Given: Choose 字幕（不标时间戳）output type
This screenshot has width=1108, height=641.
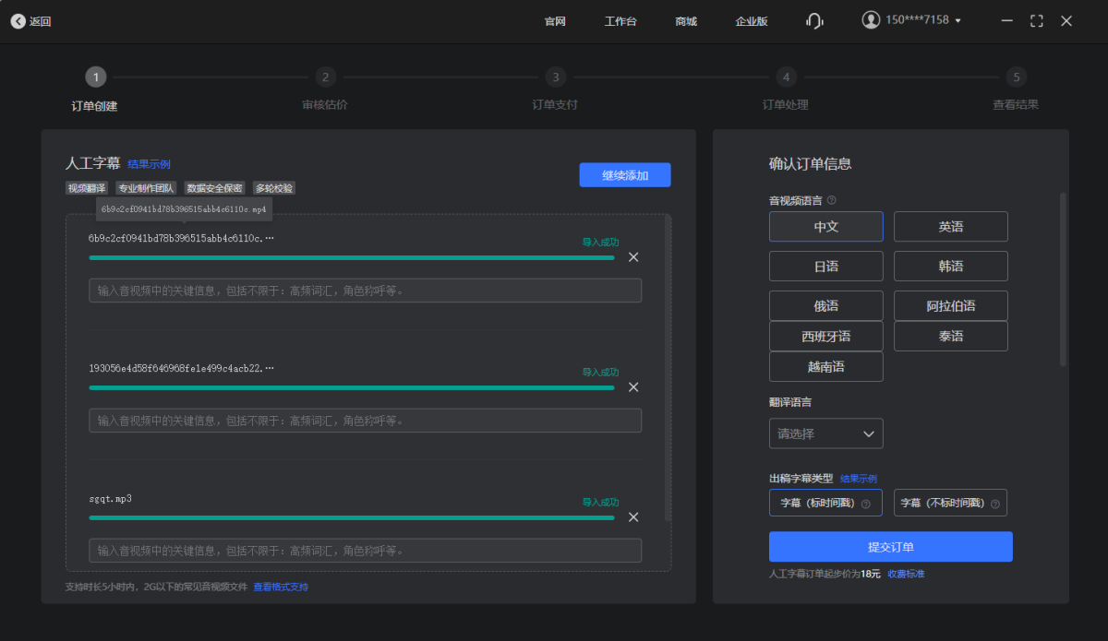Looking at the screenshot, I should 951,503.
